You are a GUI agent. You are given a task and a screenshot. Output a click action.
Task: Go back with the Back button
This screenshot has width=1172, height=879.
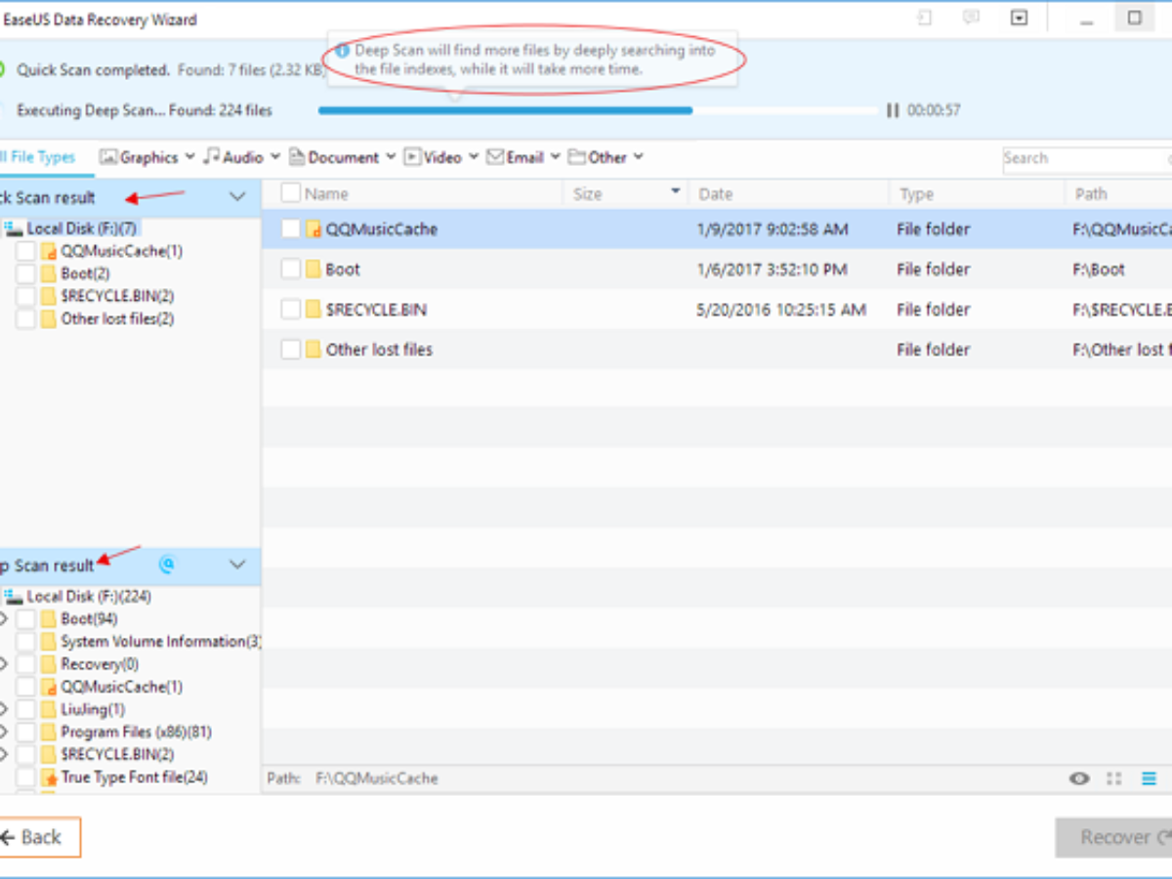[x=39, y=837]
